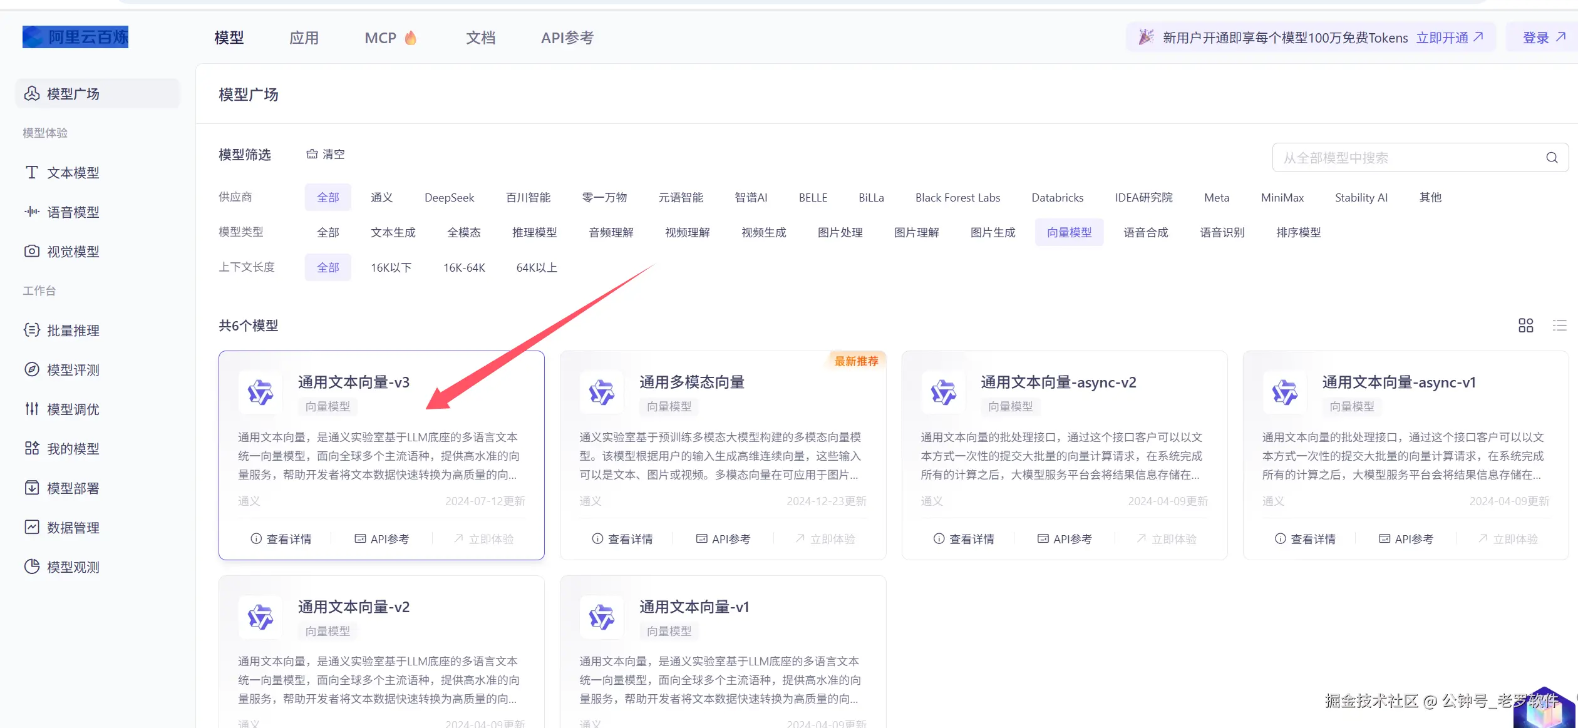Open the 文档 top navigation tab
The image size is (1578, 728).
pyautogui.click(x=480, y=38)
